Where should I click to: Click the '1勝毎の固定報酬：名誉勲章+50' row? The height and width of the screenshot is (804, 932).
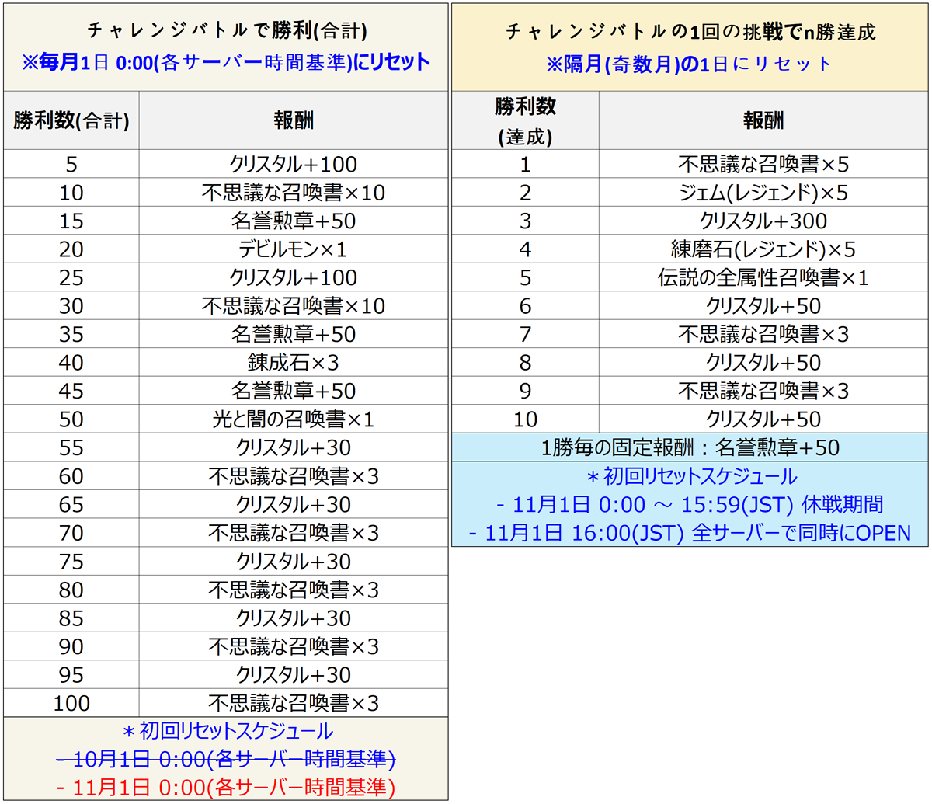690,447
